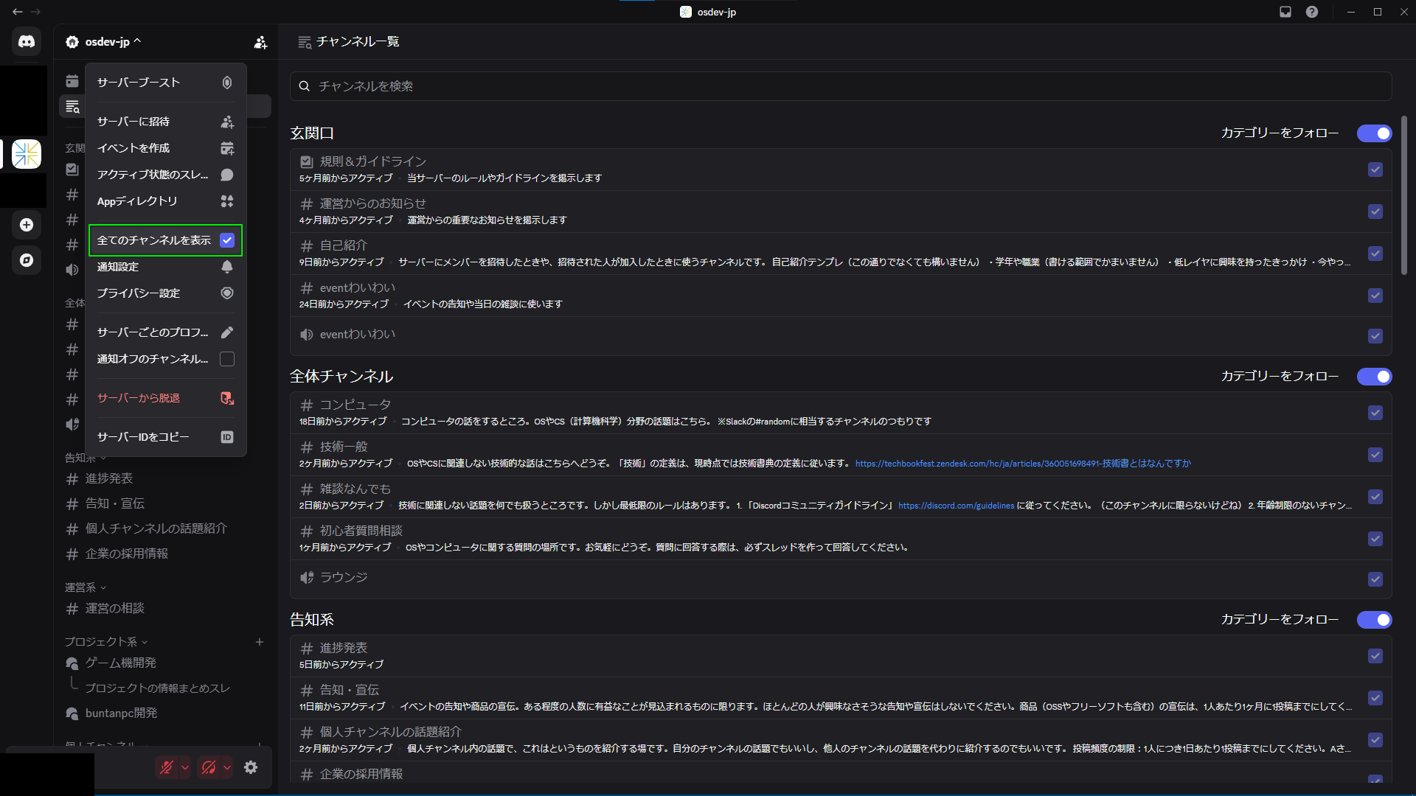Focus the チャンネルを検索 field
1416x796 pixels.
841,86
